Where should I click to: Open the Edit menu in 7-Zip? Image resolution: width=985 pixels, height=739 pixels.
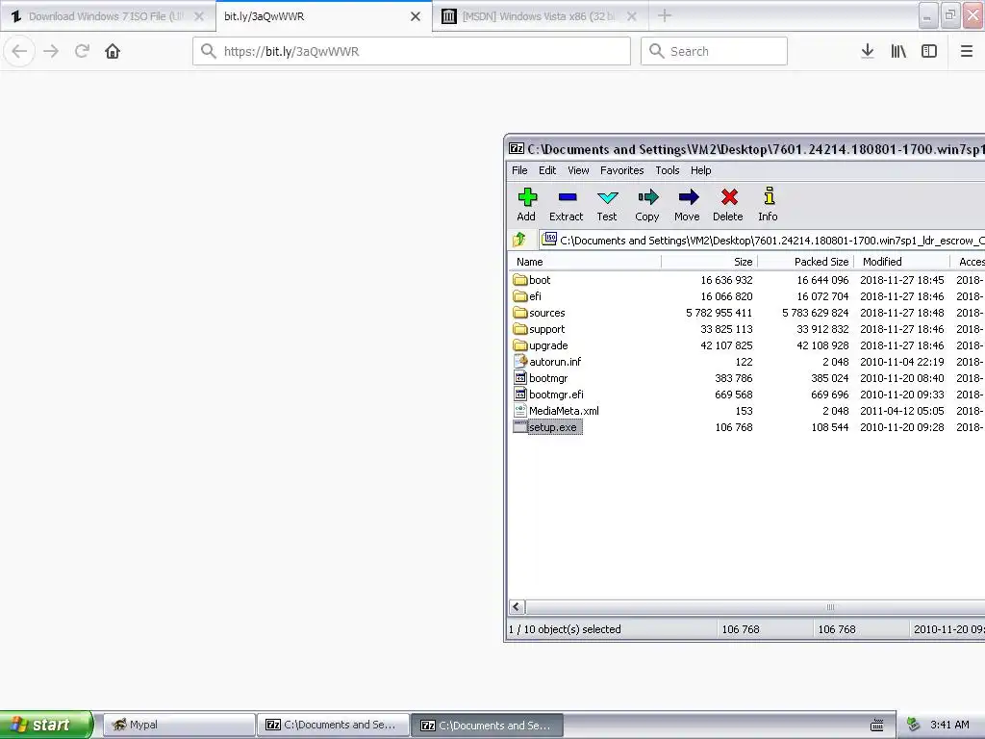click(x=547, y=170)
